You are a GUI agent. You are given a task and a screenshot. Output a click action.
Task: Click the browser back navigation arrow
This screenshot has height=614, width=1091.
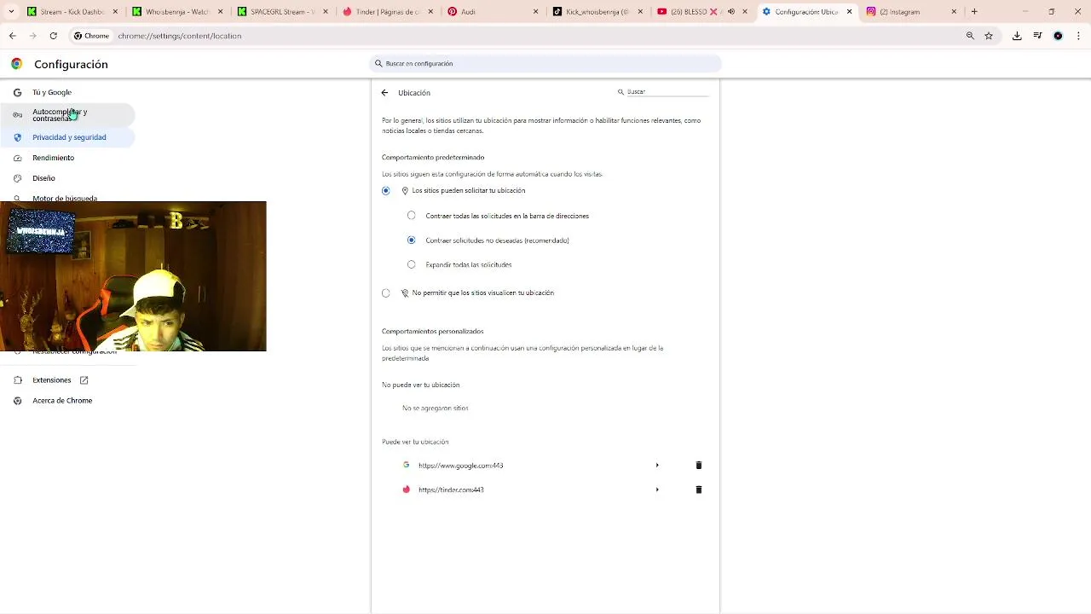tap(12, 36)
